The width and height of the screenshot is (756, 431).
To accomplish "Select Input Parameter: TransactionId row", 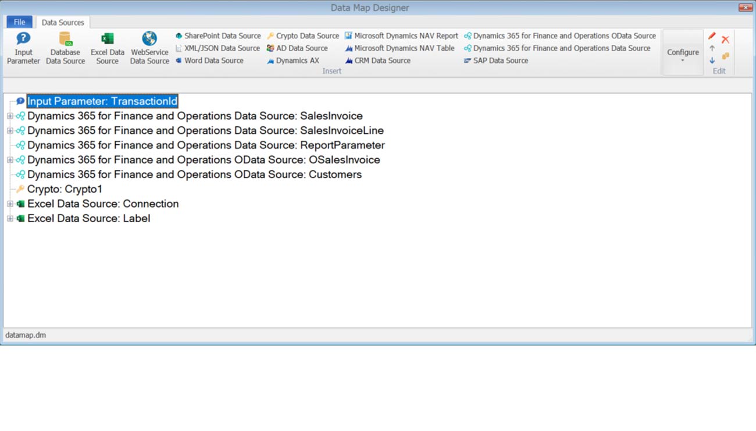I will click(102, 101).
